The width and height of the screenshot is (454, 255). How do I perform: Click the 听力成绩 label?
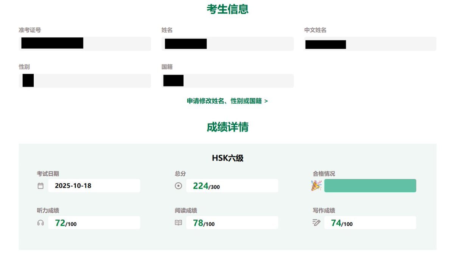click(x=48, y=210)
